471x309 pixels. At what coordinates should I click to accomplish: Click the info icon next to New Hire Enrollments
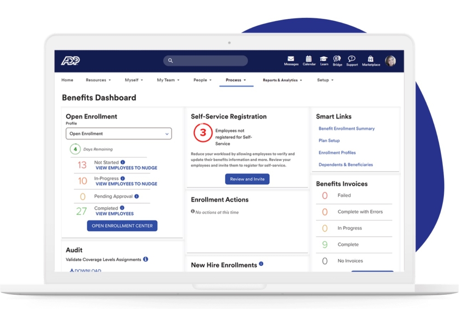coord(261,264)
